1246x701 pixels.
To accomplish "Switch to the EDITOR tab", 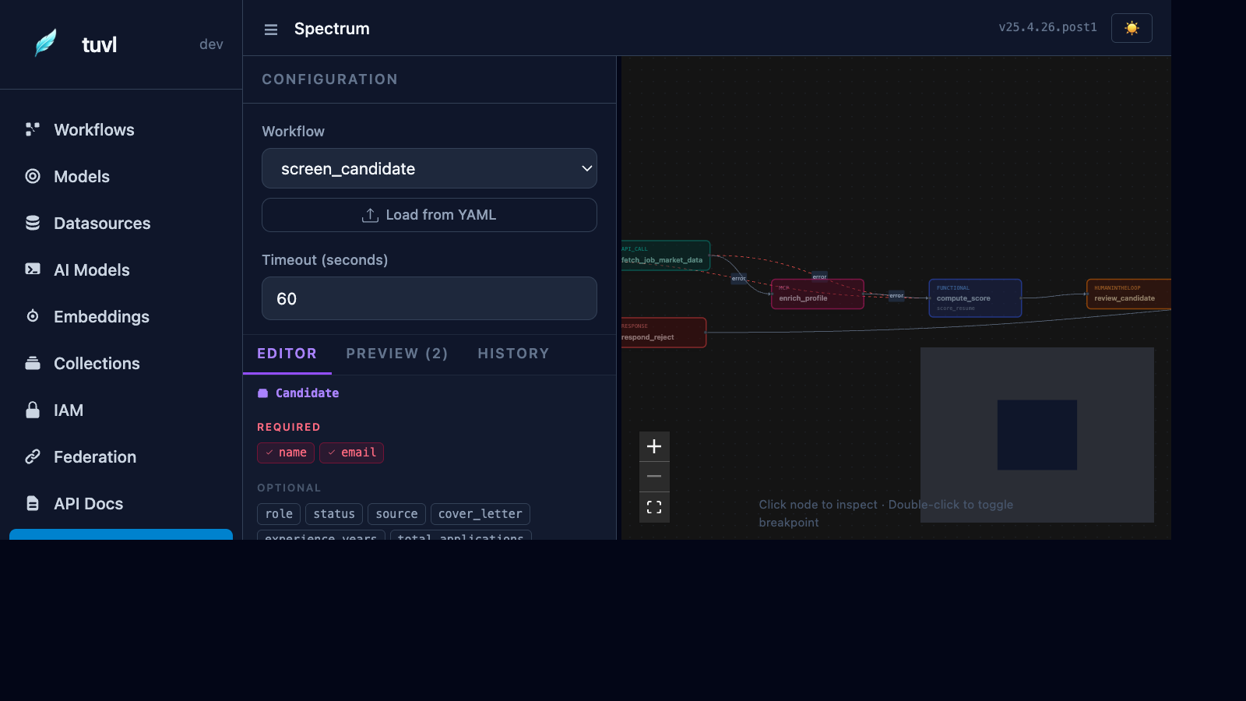I will 287,354.
